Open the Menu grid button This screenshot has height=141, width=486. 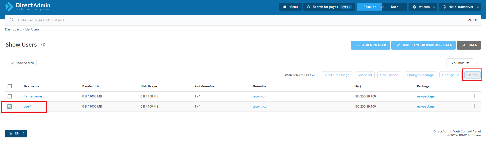pyautogui.click(x=290, y=7)
